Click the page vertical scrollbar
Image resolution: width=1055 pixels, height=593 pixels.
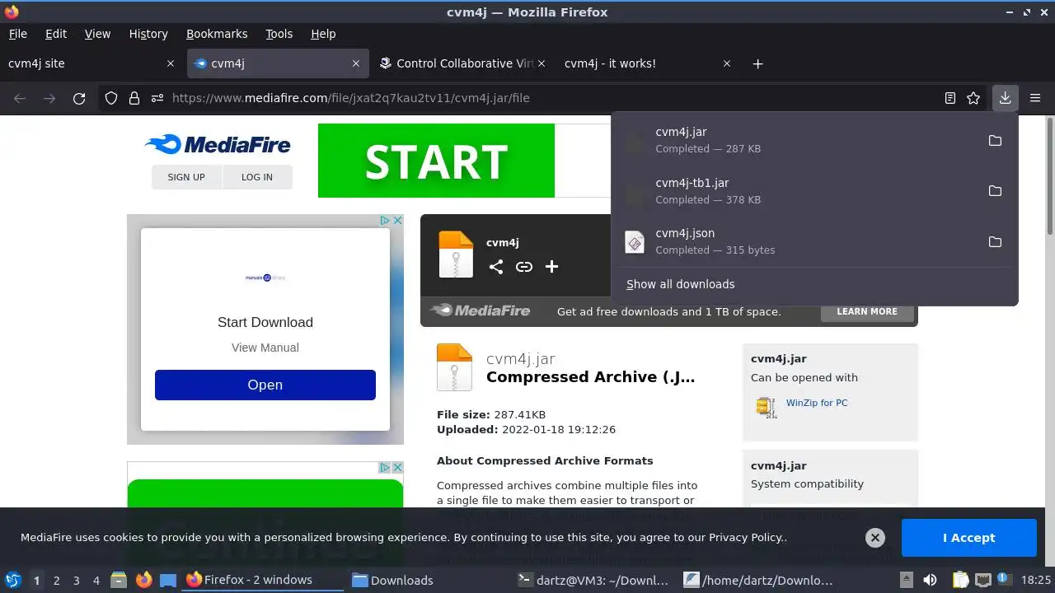click(1050, 339)
